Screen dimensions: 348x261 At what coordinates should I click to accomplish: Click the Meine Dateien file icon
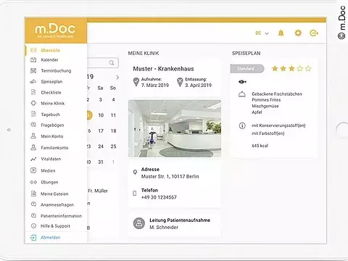33,194
